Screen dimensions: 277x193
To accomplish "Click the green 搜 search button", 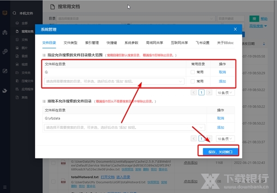I will click(x=254, y=18).
